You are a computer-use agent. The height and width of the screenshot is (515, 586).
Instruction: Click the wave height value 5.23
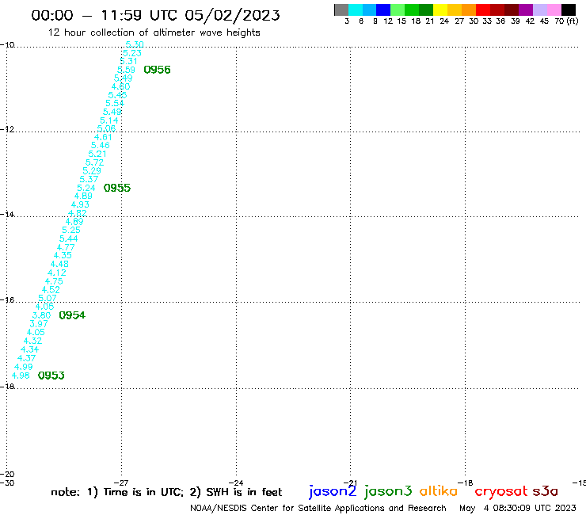132,53
